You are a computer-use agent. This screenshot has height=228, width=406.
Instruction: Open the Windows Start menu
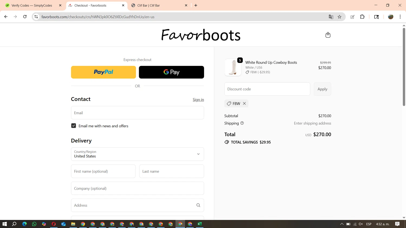(5, 224)
